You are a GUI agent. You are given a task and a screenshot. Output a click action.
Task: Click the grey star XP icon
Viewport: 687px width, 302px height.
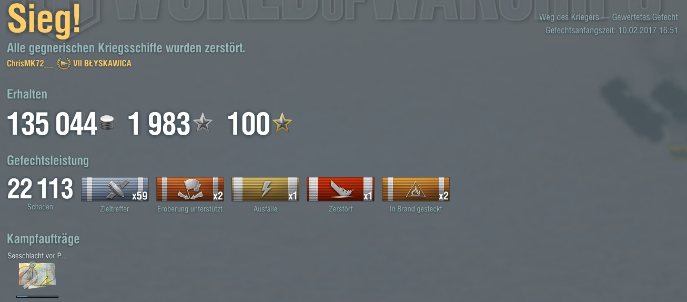[x=203, y=124]
